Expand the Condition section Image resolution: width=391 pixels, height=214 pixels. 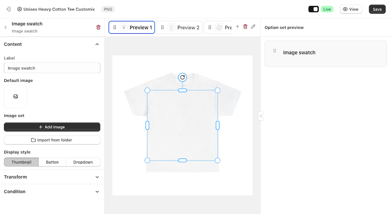(52, 192)
